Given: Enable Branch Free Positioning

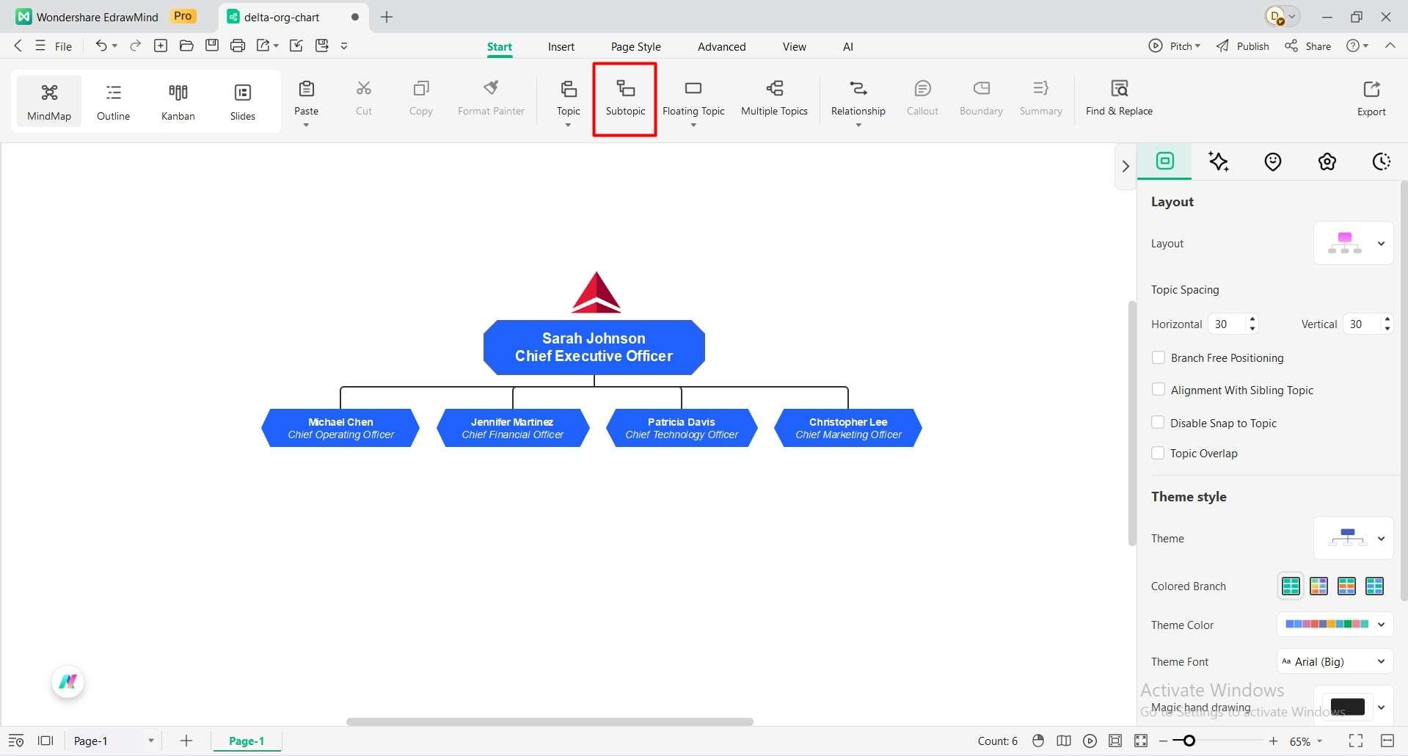Looking at the screenshot, I should [x=1159, y=357].
